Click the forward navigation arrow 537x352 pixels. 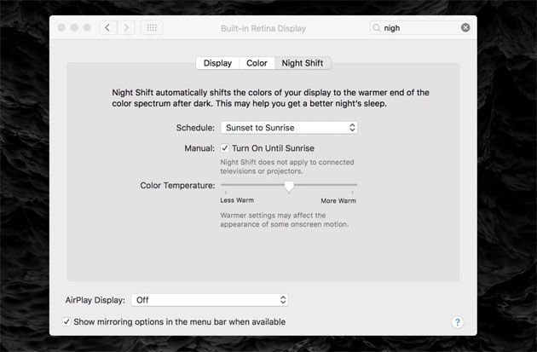click(126, 27)
